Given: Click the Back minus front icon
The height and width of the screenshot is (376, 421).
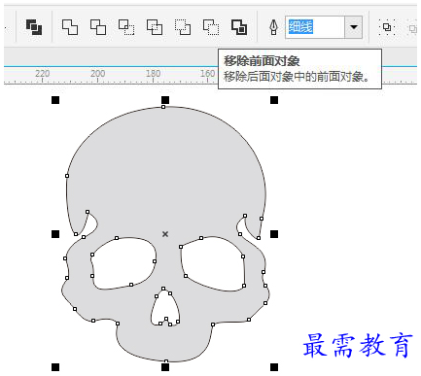Looking at the screenshot, I should [211, 27].
